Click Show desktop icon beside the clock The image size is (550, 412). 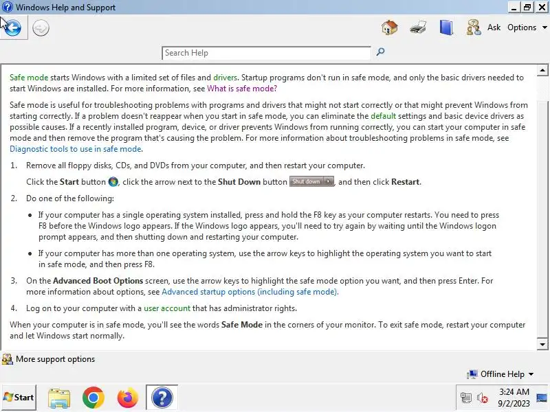(542, 398)
